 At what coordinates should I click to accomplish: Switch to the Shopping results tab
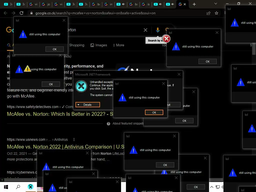click(77, 45)
